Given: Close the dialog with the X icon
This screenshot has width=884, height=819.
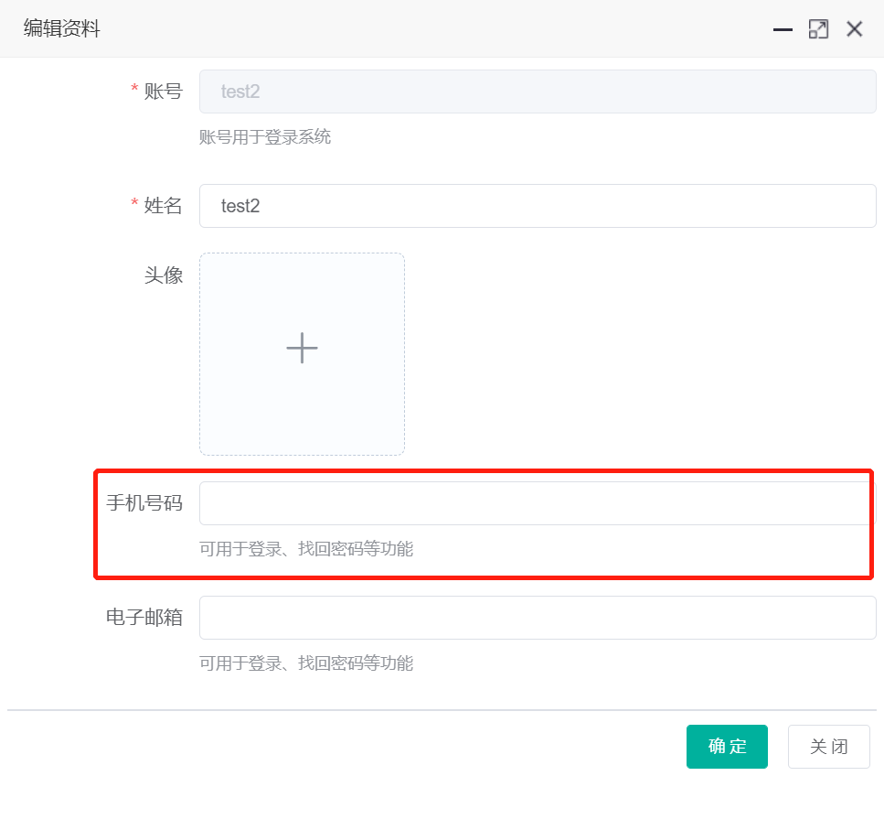Looking at the screenshot, I should [855, 29].
